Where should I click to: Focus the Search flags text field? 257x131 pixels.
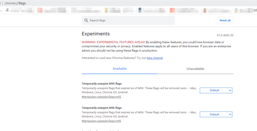(131, 20)
